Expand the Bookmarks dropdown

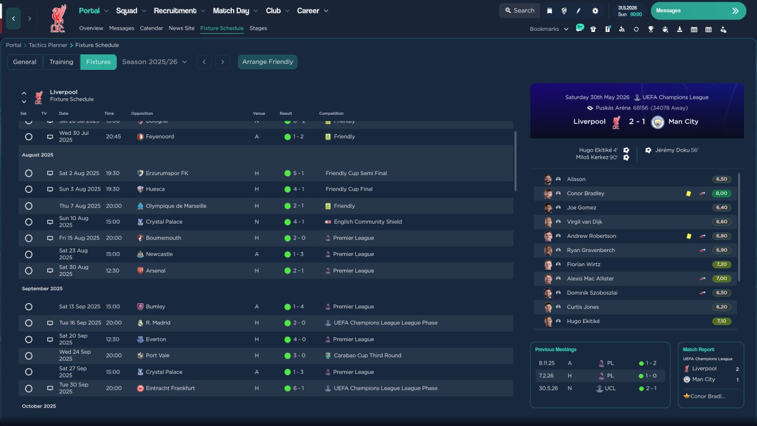(x=549, y=29)
